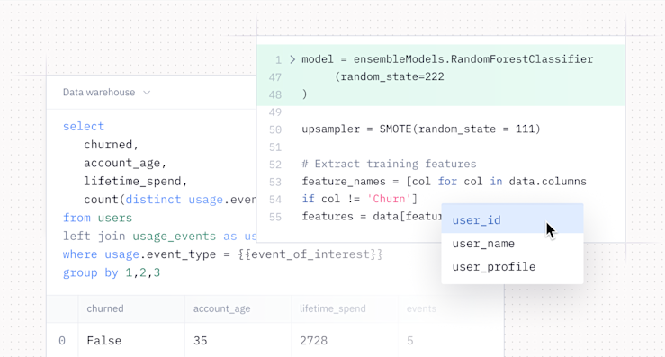Click the account_age, line in SQL query
665x357 pixels.
pos(125,164)
